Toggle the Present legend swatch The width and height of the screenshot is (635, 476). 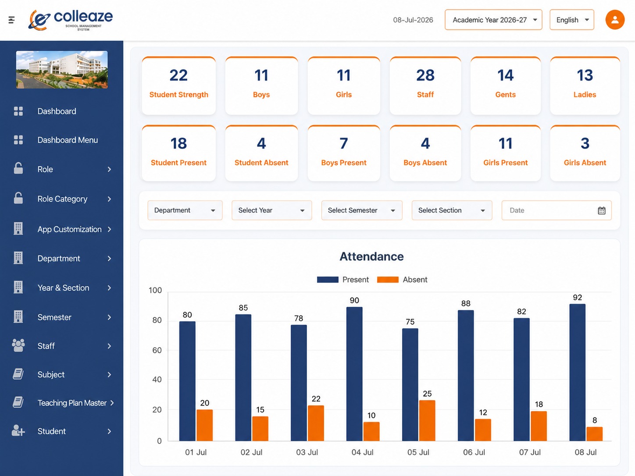(x=328, y=280)
